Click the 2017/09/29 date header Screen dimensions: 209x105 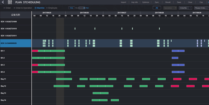[x=197, y=13]
